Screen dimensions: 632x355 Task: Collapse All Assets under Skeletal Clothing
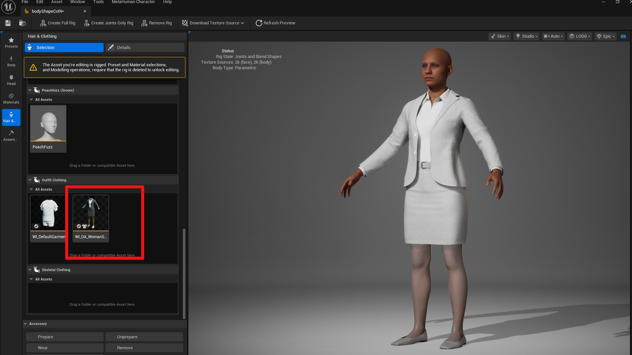(31, 279)
